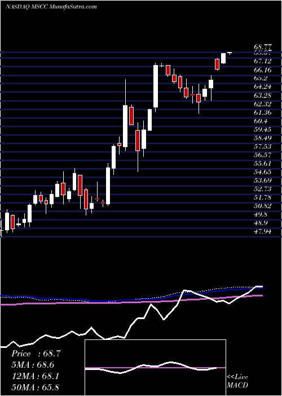
Task: Click the 68.77 price axis label
Action: click(263, 47)
